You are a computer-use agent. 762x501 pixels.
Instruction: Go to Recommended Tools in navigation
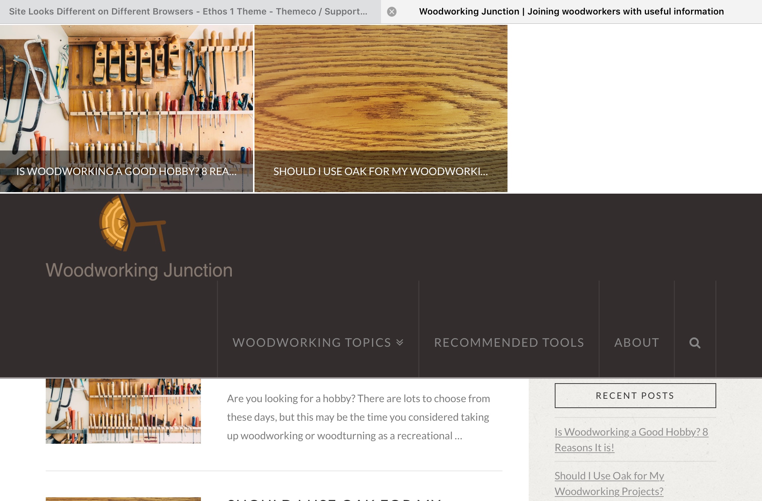[x=509, y=342]
